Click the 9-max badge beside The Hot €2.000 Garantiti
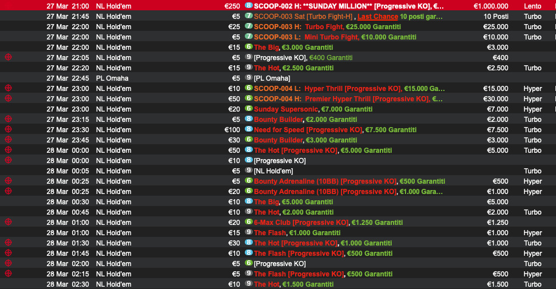Image resolution: width=556 pixels, height=289 pixels. [249, 211]
